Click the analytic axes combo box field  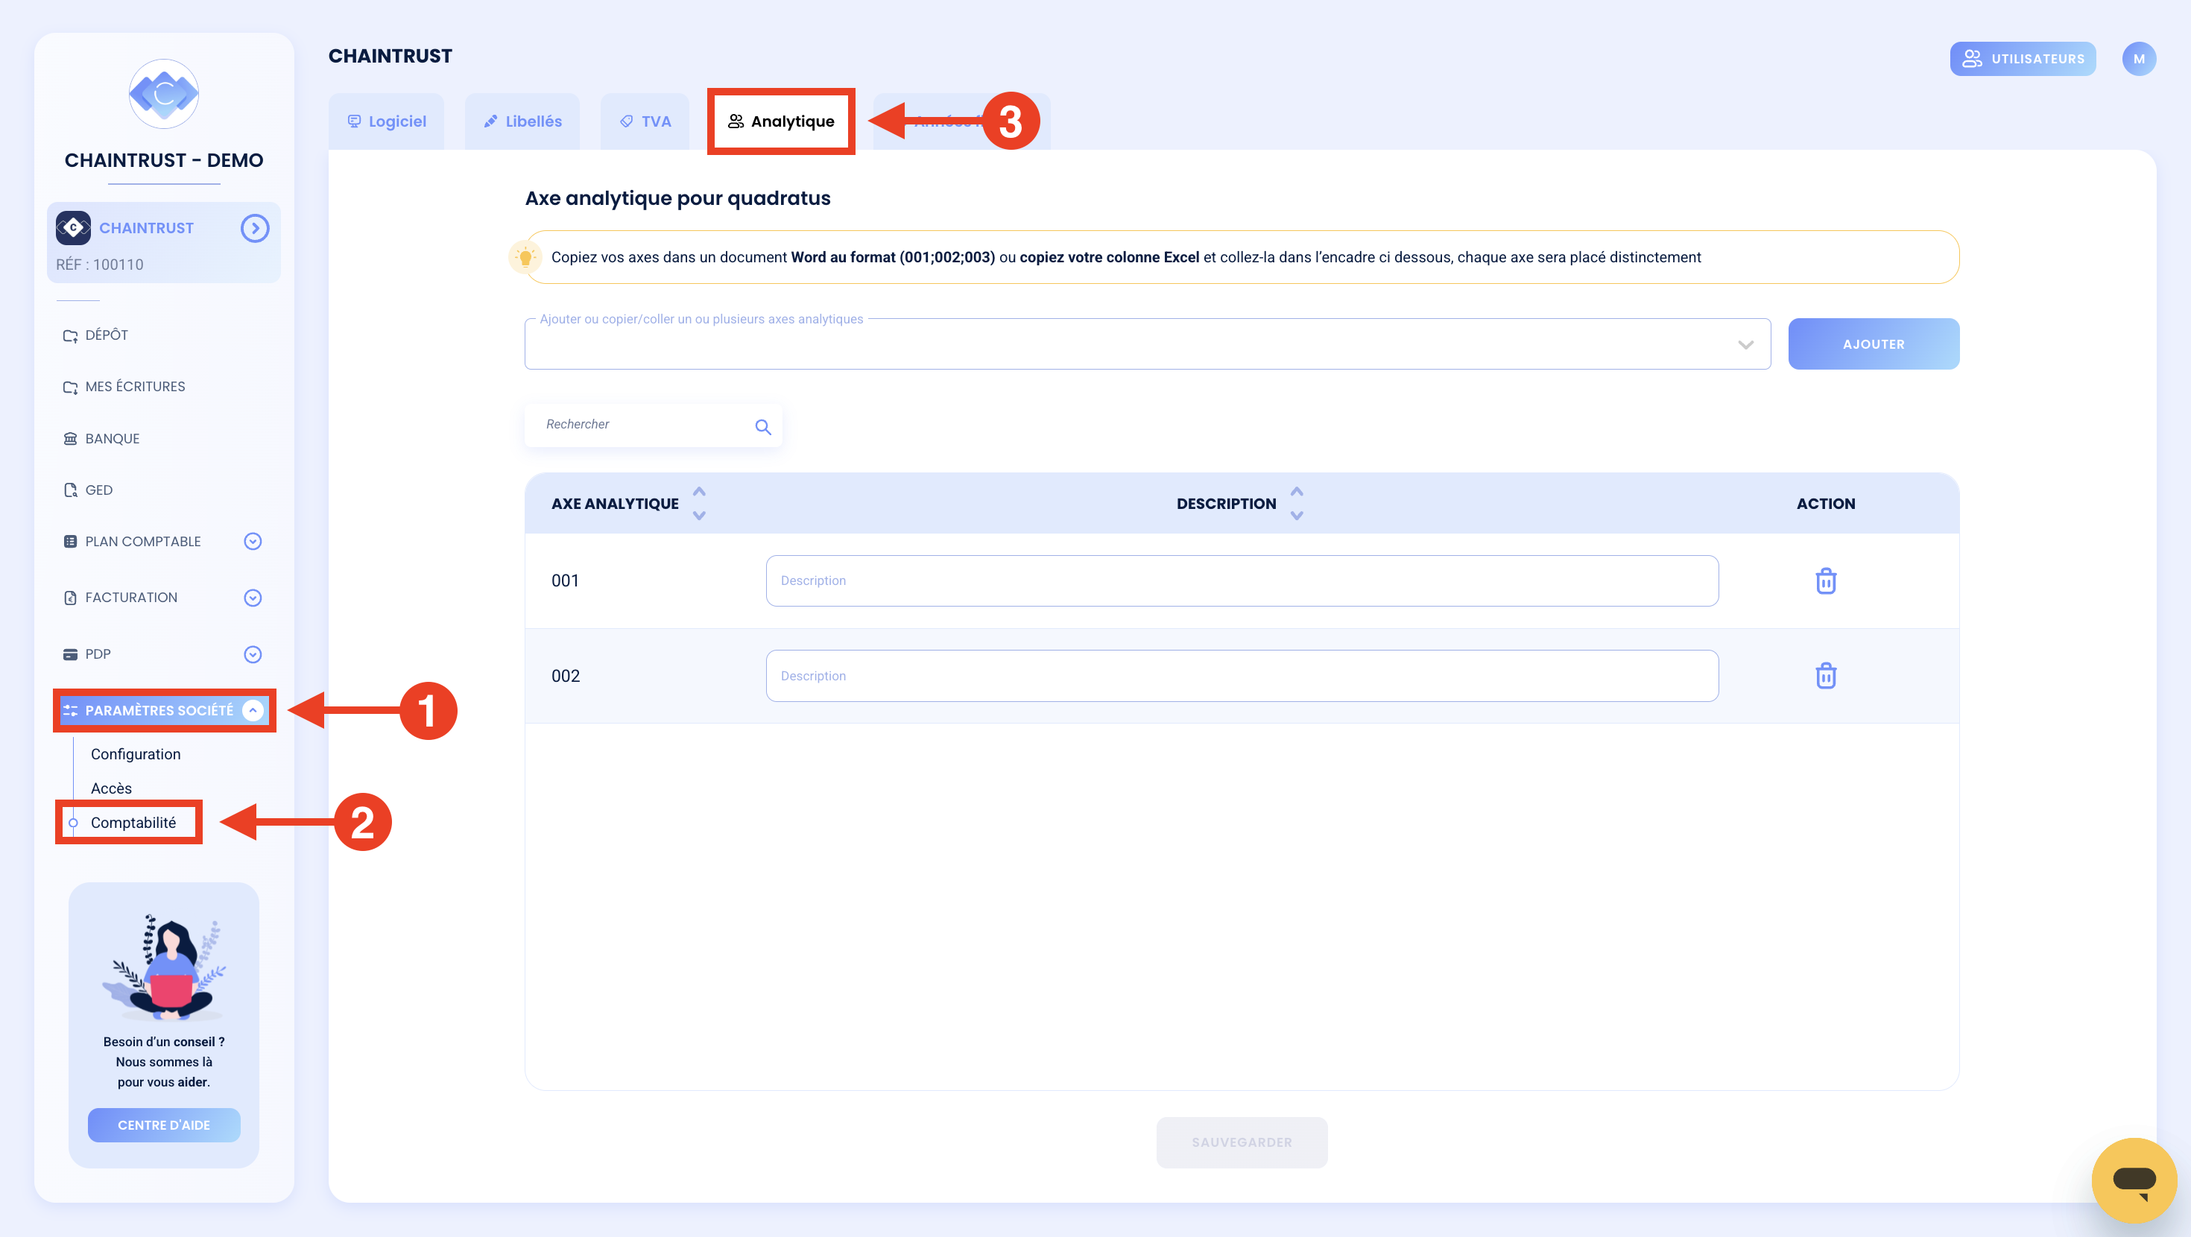1148,344
